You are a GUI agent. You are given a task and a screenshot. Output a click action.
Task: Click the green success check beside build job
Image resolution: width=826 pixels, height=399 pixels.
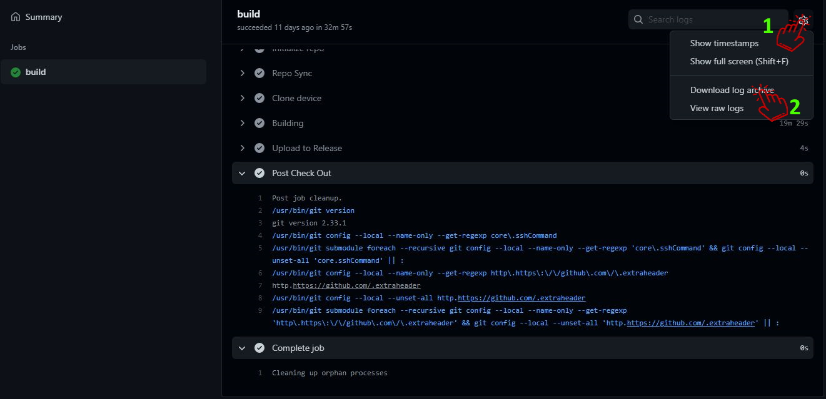click(16, 72)
